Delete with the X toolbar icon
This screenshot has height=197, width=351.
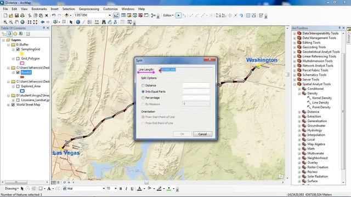[47, 15]
